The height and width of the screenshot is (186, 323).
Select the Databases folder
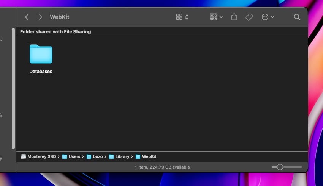[x=41, y=54]
